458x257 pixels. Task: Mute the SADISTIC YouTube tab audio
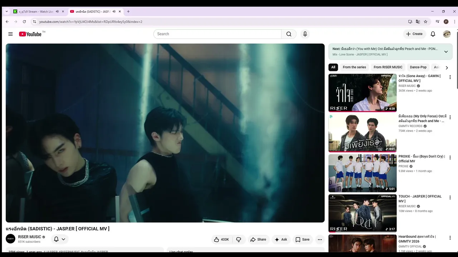coord(114,11)
